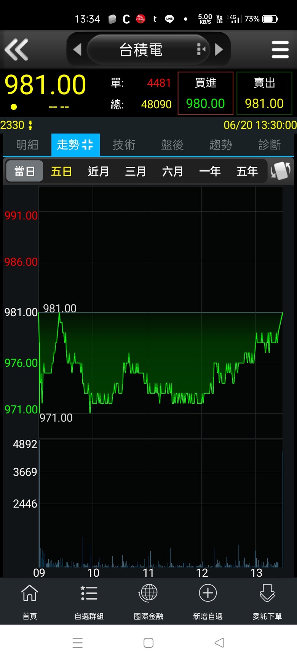
Task: Open the 技術 tab
Action: click(124, 145)
